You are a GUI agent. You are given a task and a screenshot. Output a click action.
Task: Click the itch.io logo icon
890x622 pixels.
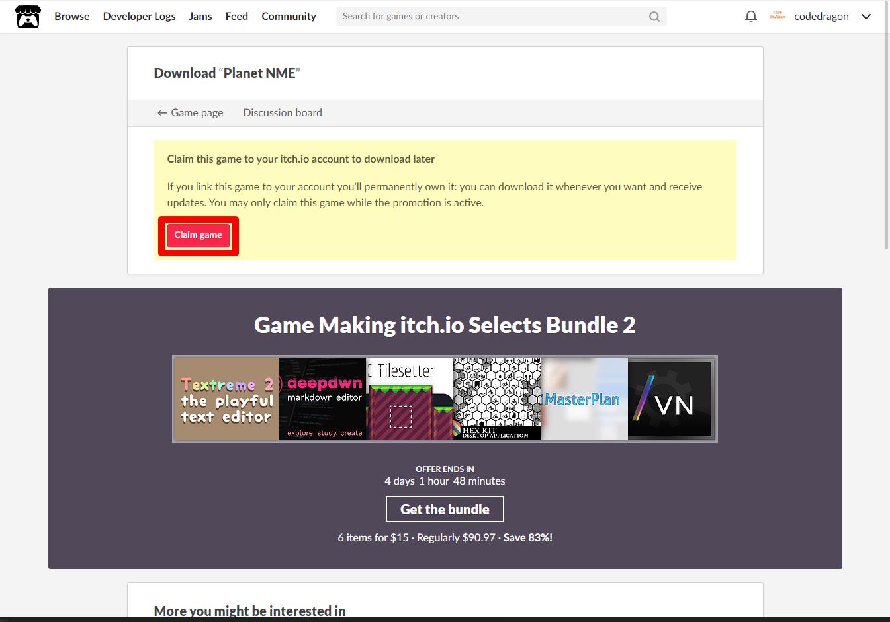point(28,17)
